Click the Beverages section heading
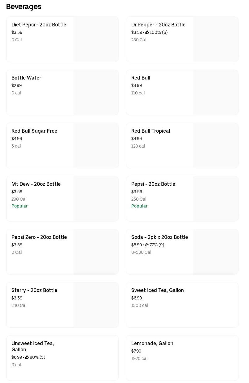 pos(24,7)
